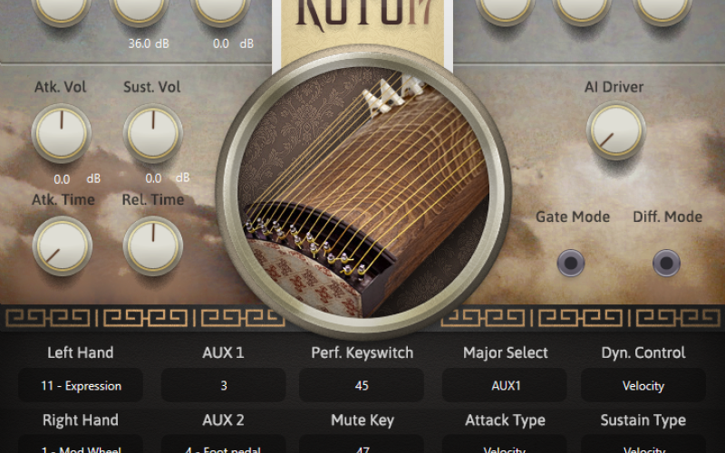Toggle the Gate Mode button
725x453 pixels.
pos(571,263)
